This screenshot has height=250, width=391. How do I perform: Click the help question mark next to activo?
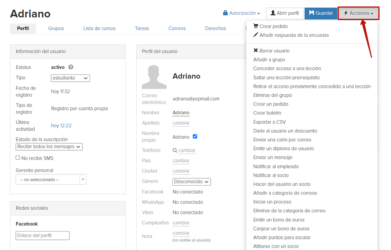pos(71,67)
